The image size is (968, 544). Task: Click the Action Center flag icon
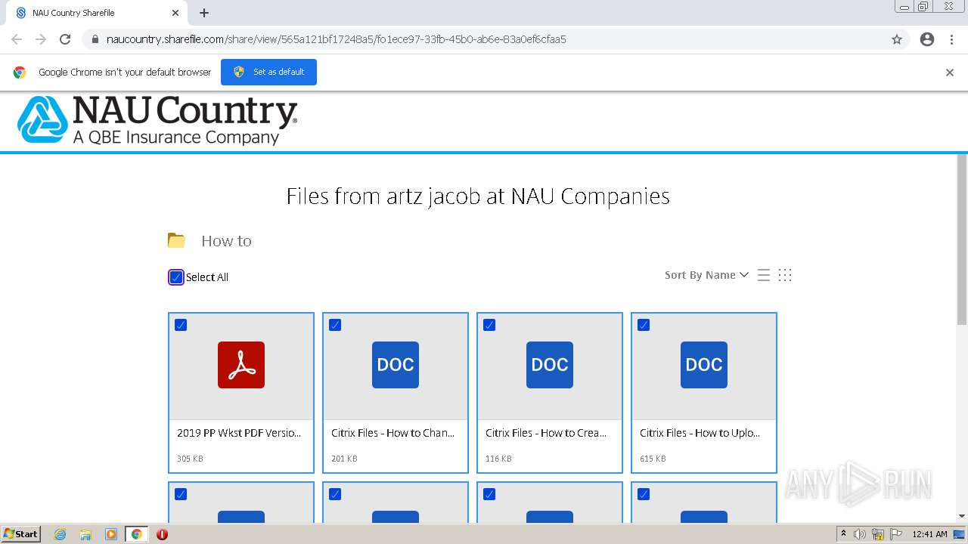[896, 534]
